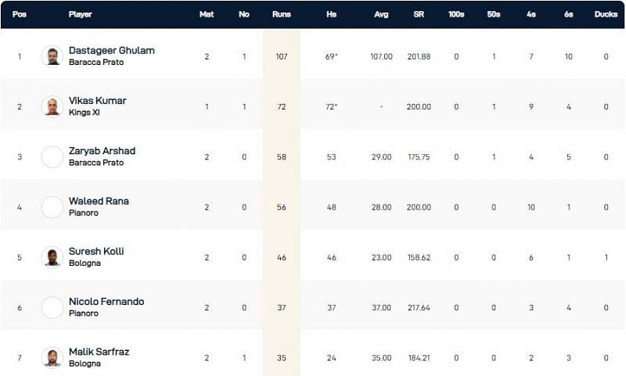This screenshot has height=376, width=626.
Task: Sort by the Mat column header
Action: pos(207,14)
